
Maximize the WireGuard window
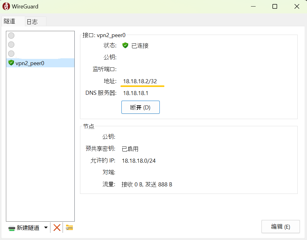click(x=275, y=7)
